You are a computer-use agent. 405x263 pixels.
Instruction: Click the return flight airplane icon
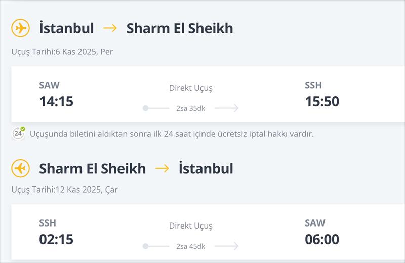[x=20, y=168]
